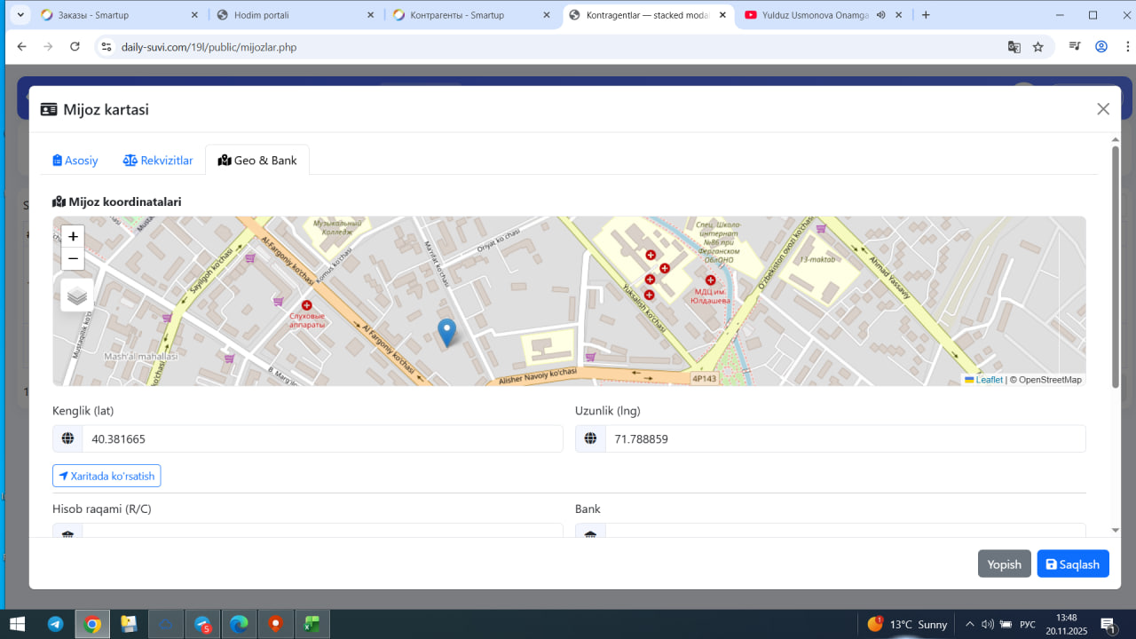The height and width of the screenshot is (639, 1136).
Task: Select the Geo & Bank tab
Action: click(257, 161)
